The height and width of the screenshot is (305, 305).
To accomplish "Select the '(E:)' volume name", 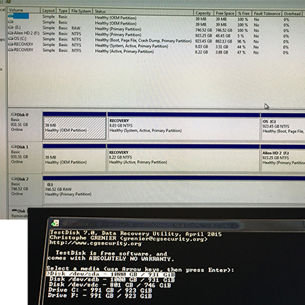I will pyautogui.click(x=18, y=27).
